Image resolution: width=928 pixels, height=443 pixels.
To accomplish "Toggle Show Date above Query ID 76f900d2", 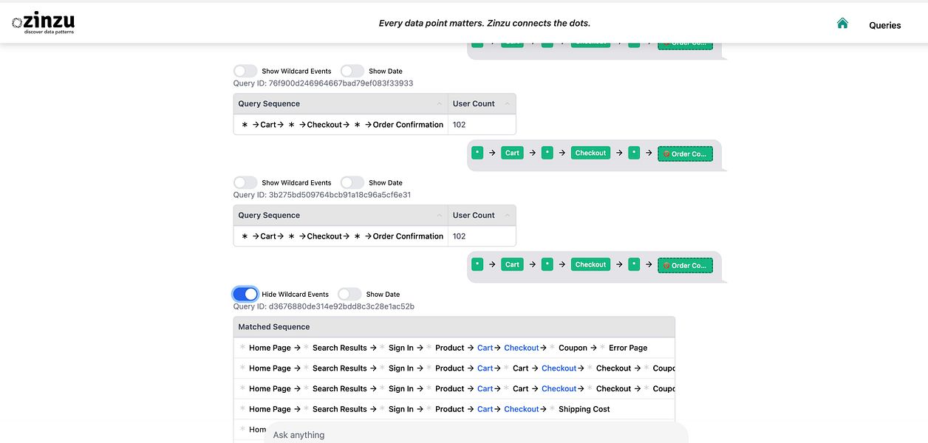I will pyautogui.click(x=352, y=71).
